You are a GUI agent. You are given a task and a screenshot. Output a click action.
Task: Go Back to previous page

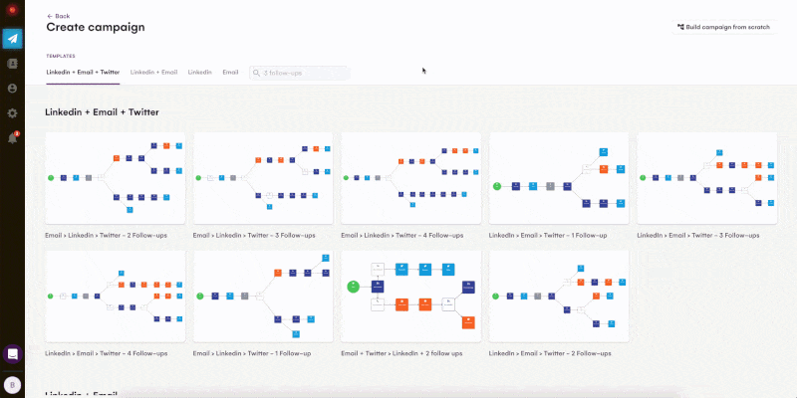tap(59, 16)
